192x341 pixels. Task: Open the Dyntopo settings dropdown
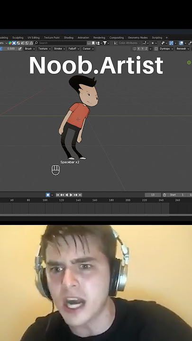click(x=166, y=49)
